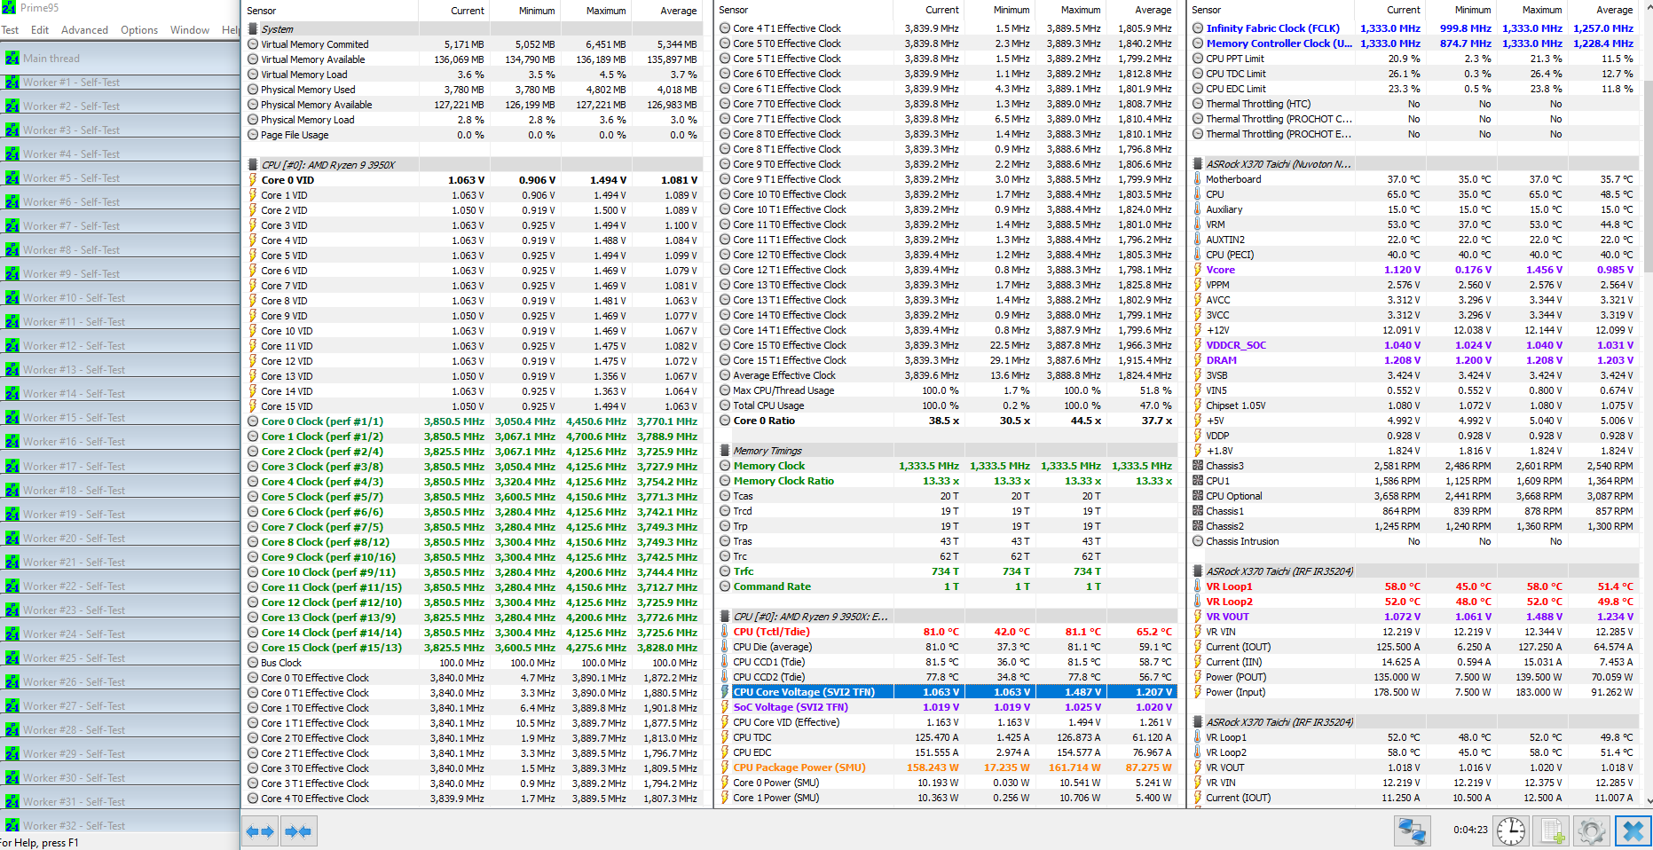Select the Worker #16 - Self-Test window
The height and width of the screenshot is (850, 1653).
[x=120, y=442]
